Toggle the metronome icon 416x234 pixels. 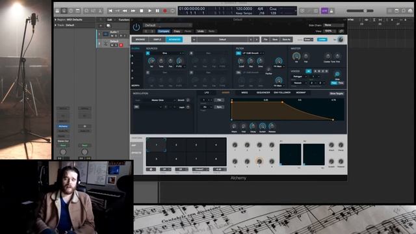coord(331,11)
